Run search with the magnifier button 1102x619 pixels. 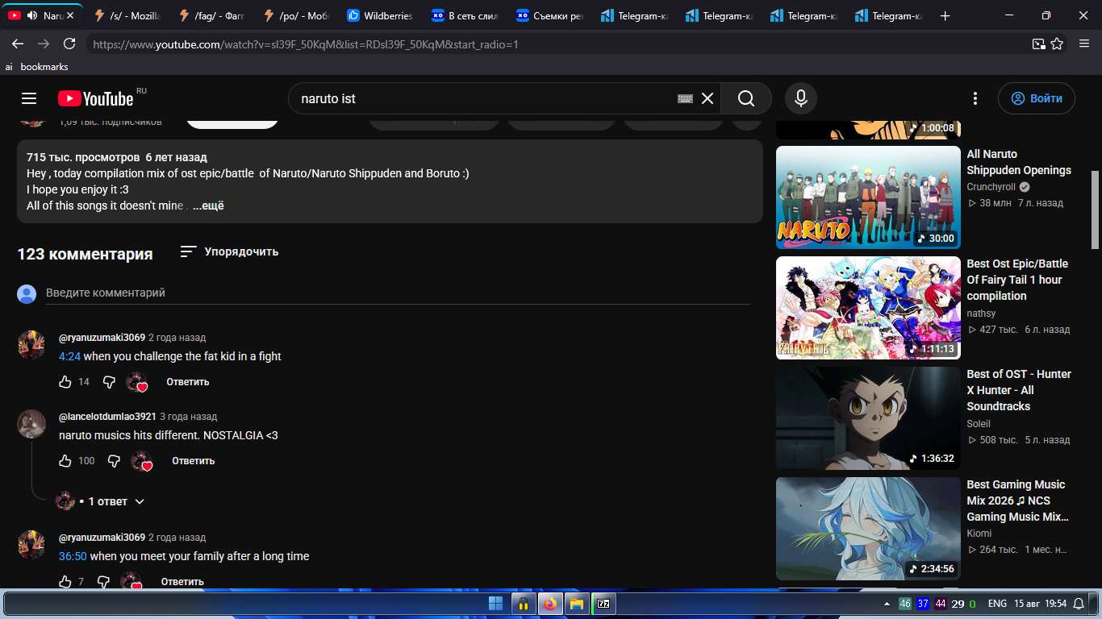coord(746,98)
